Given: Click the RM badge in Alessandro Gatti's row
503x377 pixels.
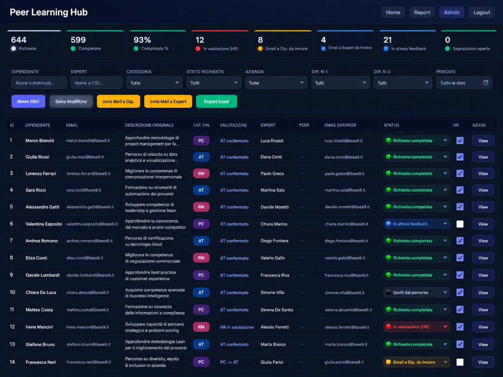Looking at the screenshot, I should click(201, 207).
